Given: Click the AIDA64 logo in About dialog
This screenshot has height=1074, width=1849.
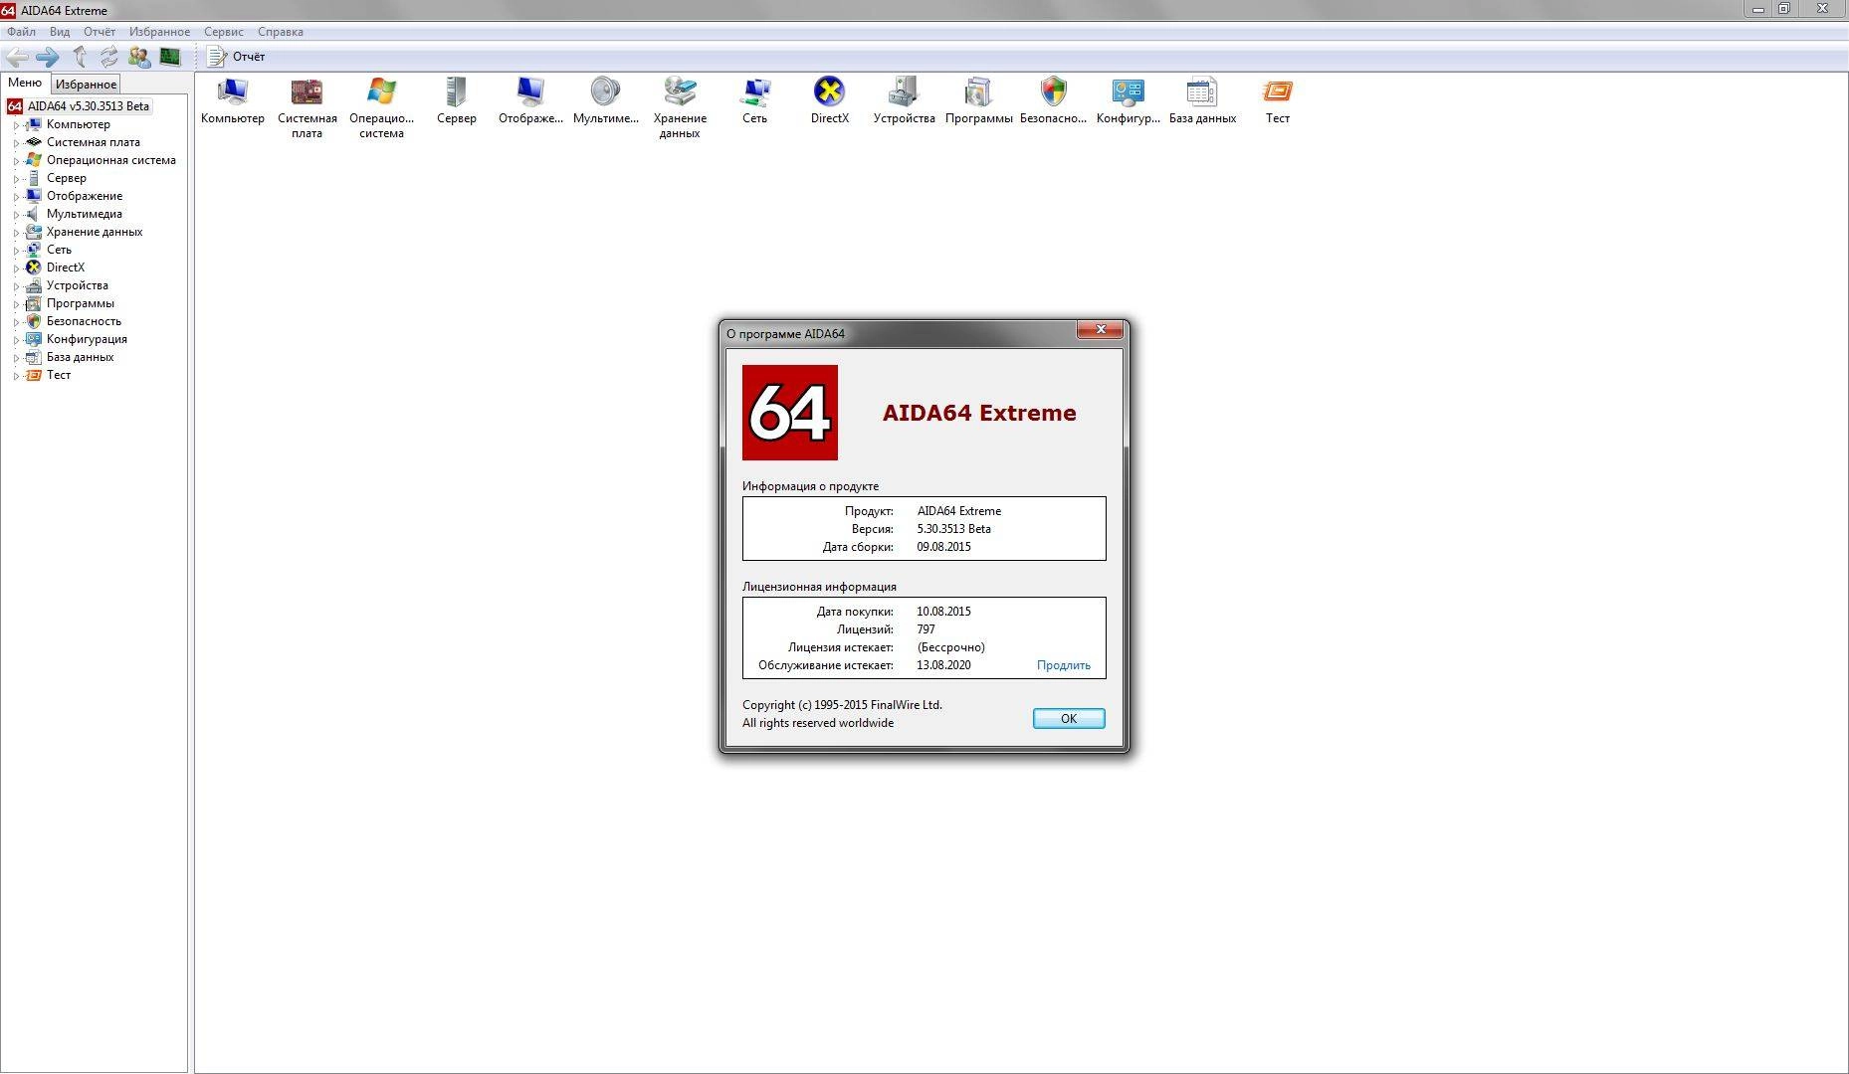Looking at the screenshot, I should [x=789, y=412].
